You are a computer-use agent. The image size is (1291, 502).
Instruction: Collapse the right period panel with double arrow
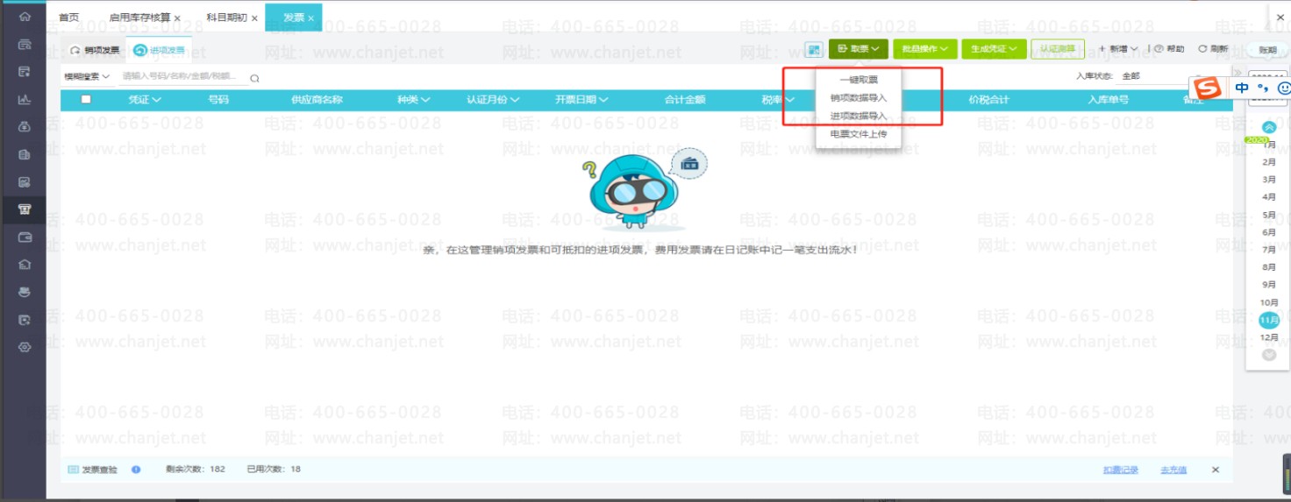pyautogui.click(x=1237, y=74)
